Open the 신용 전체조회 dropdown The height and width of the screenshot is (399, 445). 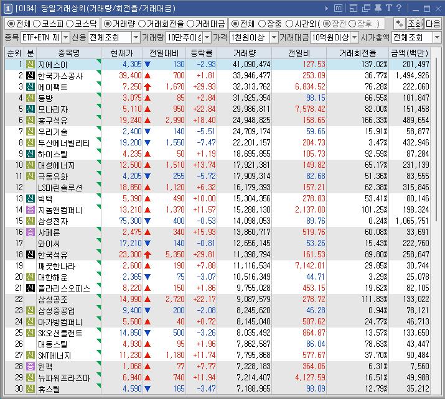(136, 37)
